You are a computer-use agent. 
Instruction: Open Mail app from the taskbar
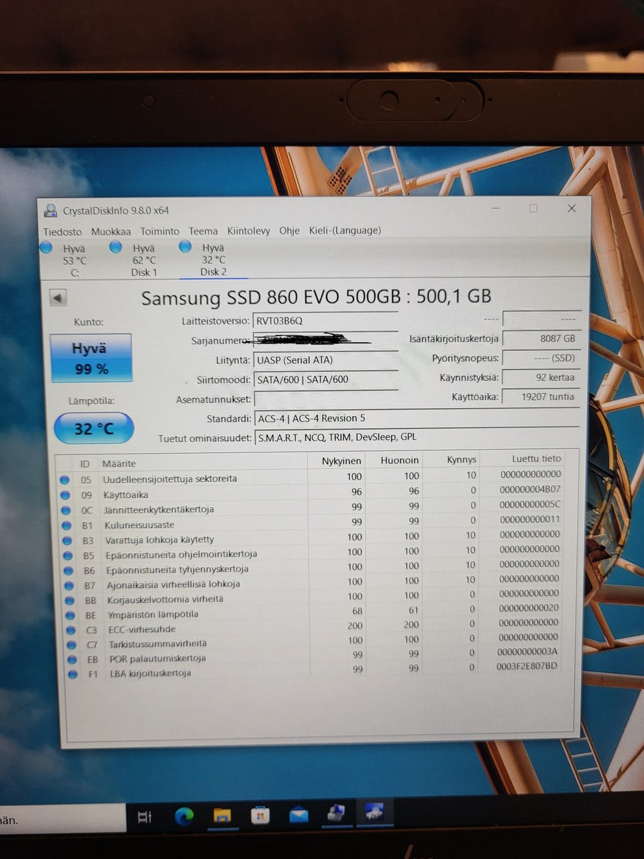299,815
